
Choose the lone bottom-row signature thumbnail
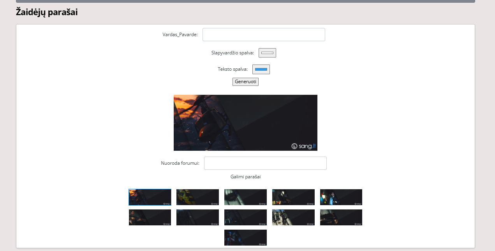245,237
